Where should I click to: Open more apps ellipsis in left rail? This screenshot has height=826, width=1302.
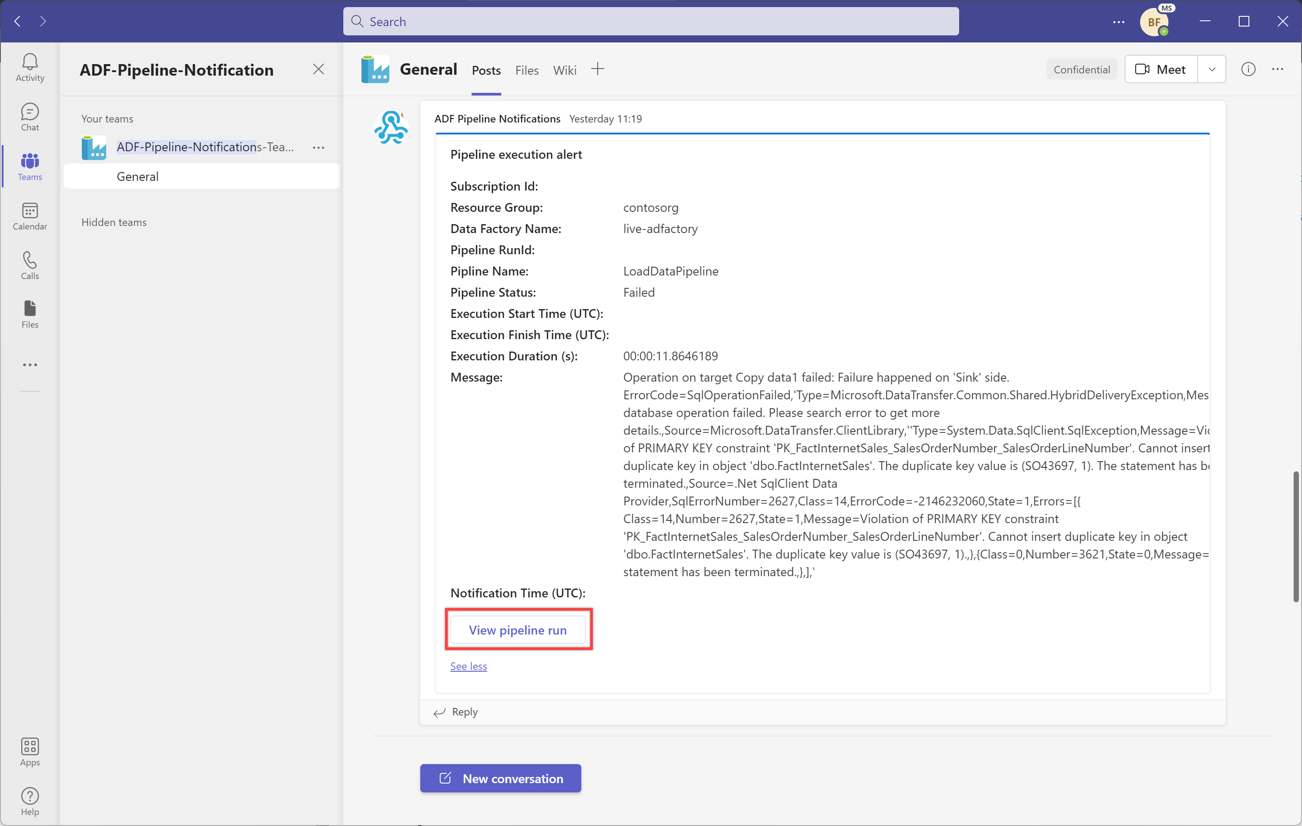tap(30, 365)
